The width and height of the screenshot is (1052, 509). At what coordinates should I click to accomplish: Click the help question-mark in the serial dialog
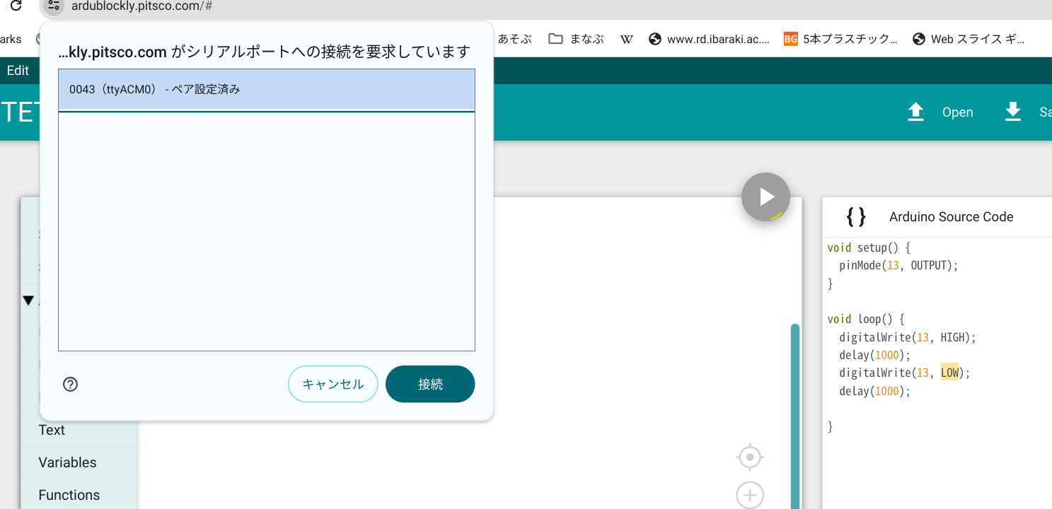pyautogui.click(x=69, y=384)
